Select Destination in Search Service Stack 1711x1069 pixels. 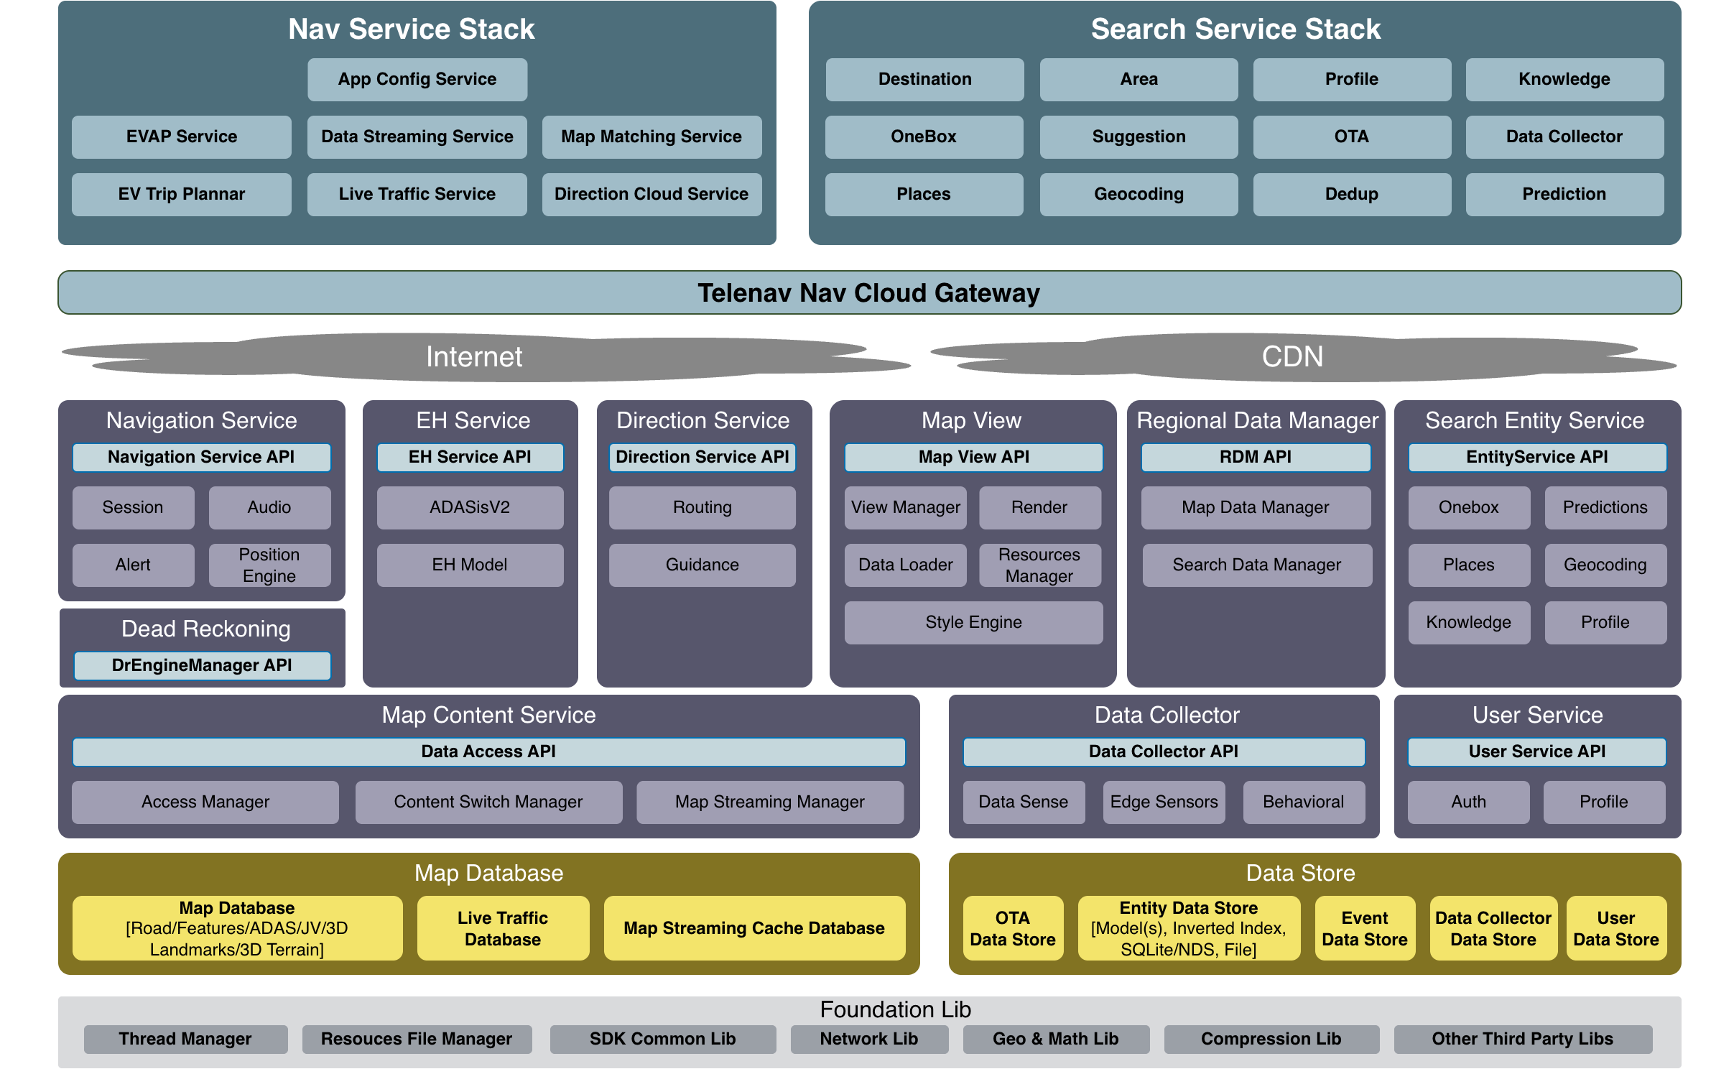(x=924, y=79)
